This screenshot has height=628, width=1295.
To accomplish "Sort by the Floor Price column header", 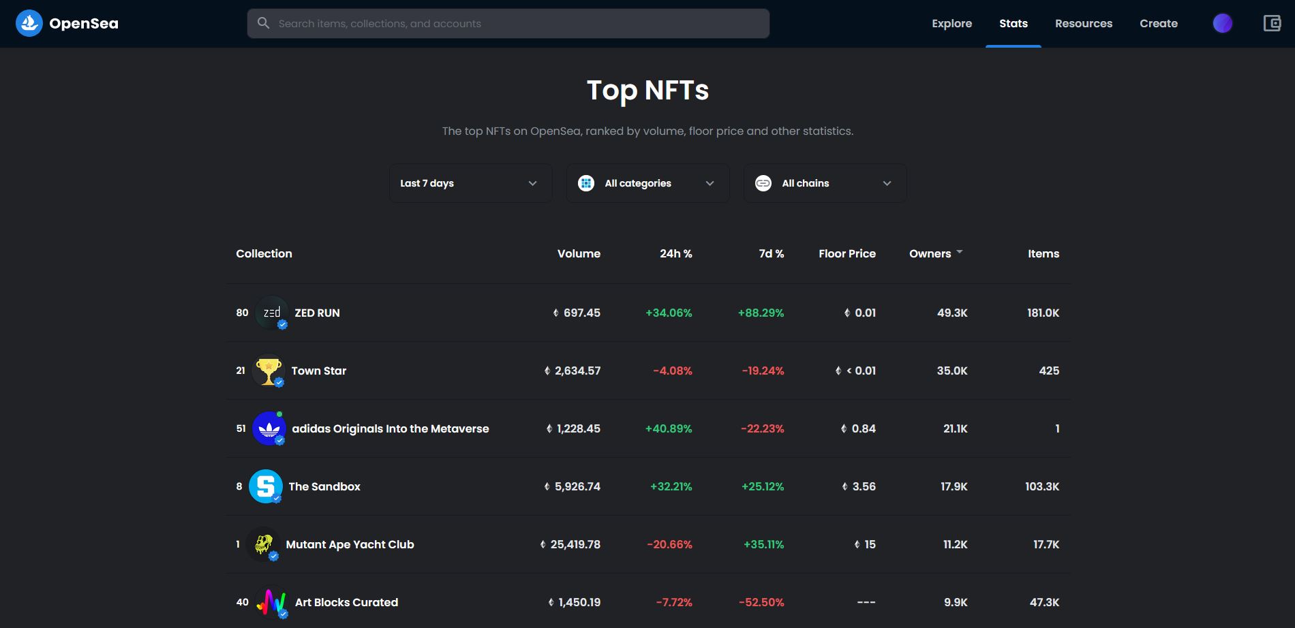I will 847,253.
